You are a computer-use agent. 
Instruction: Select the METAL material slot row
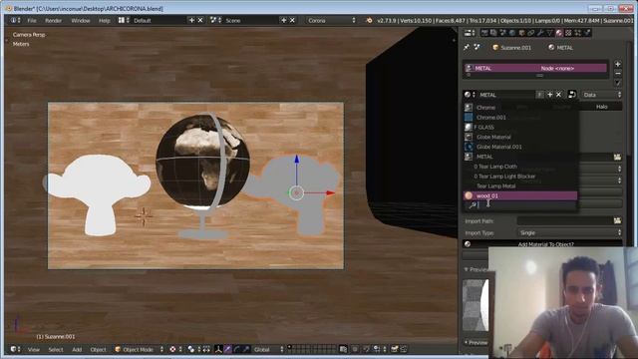(x=535, y=68)
